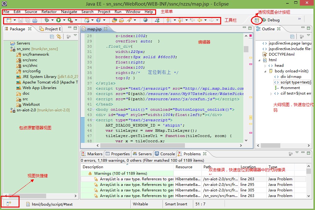Collapse the html node in Outline

[x=259, y=60]
